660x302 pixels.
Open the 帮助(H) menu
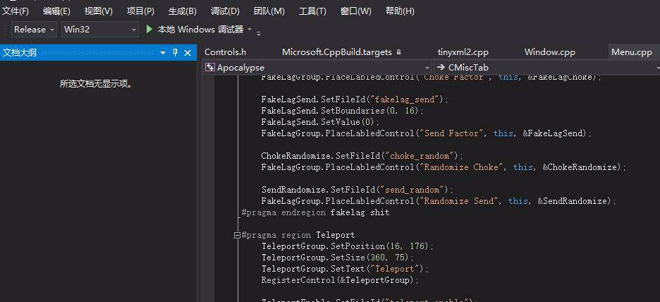pyautogui.click(x=400, y=11)
